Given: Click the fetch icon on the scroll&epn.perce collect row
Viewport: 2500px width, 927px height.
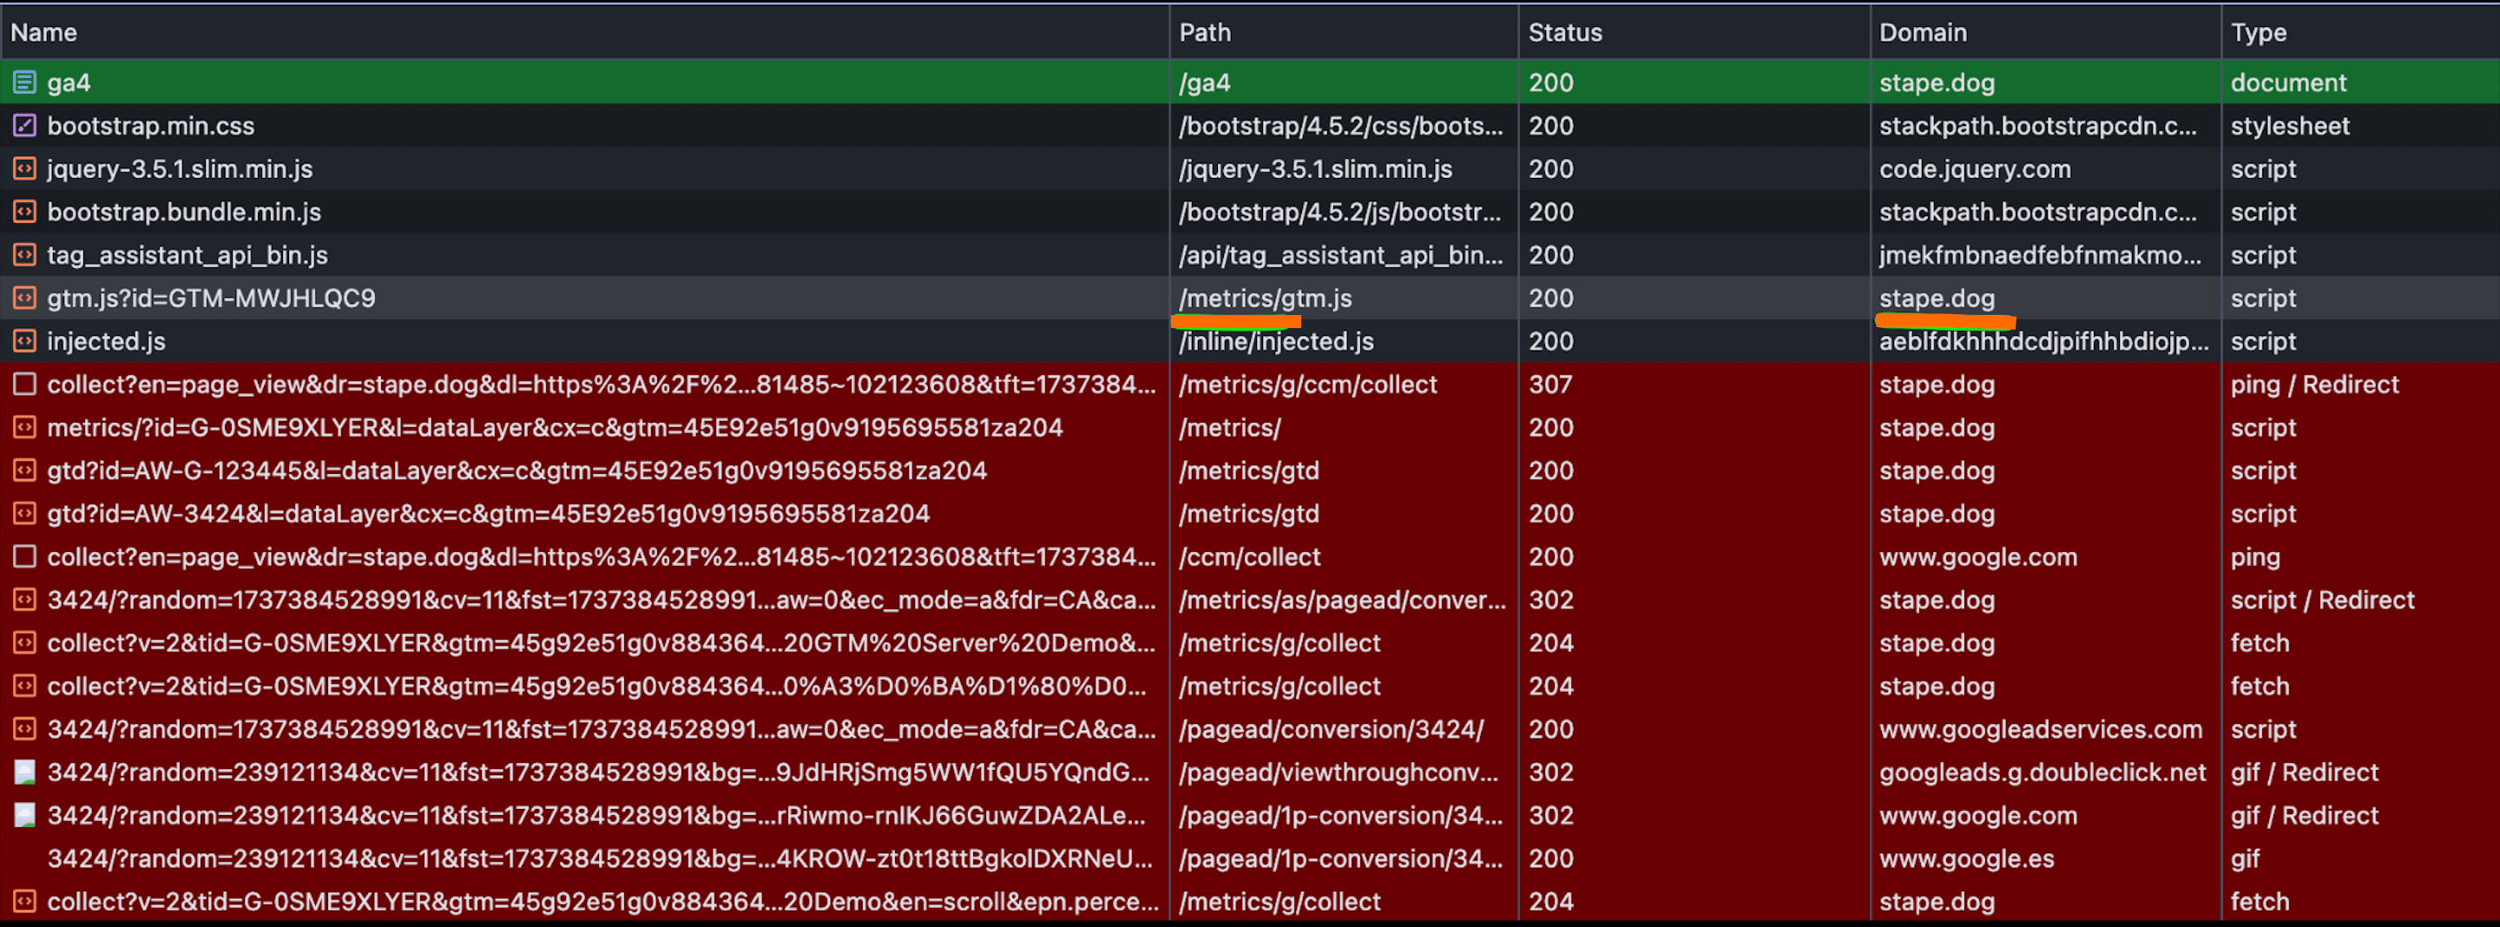Looking at the screenshot, I should pos(24,901).
